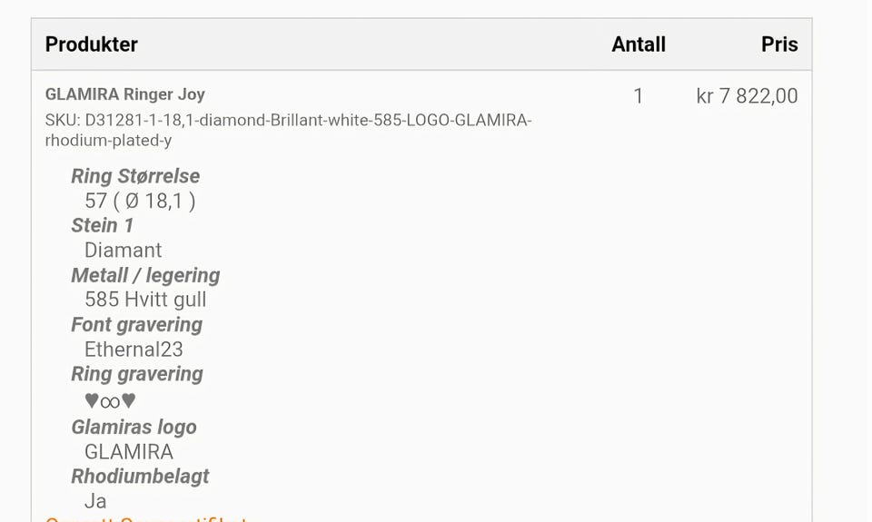This screenshot has width=872, height=522.
Task: Click the Ring gravering label
Action: (x=137, y=374)
